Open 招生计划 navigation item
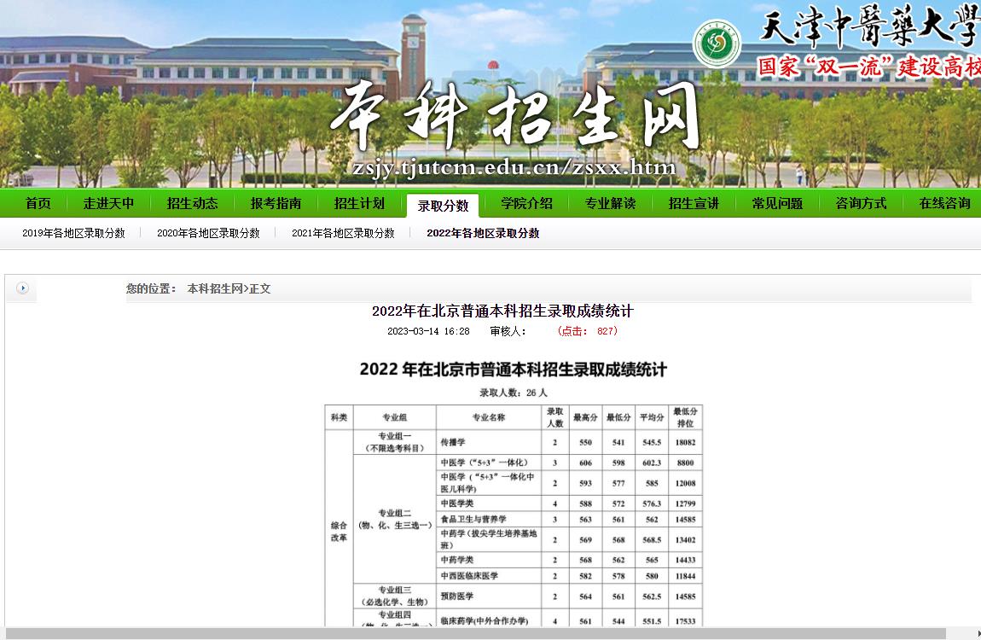 tap(359, 203)
